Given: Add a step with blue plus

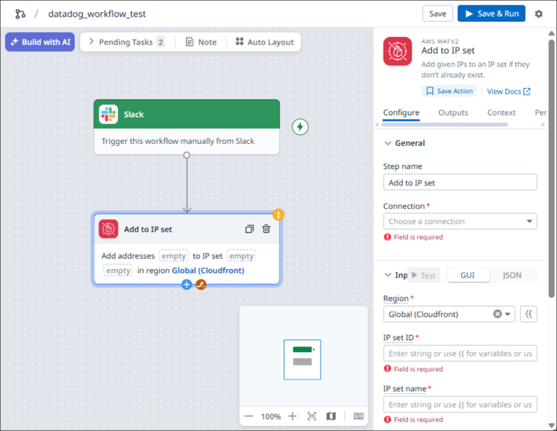Looking at the screenshot, I should [x=187, y=284].
